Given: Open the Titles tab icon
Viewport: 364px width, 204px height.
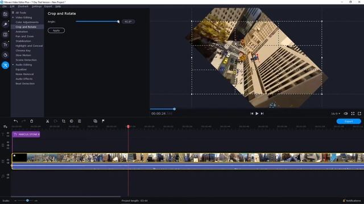Looking at the screenshot, I should 5,45.
